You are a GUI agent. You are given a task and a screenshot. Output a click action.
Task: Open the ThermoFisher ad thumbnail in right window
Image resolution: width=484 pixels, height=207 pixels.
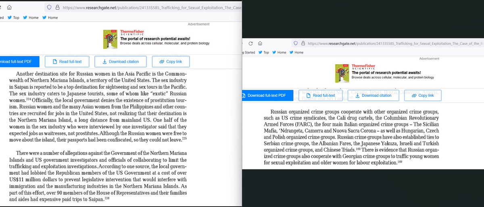click(x=342, y=73)
